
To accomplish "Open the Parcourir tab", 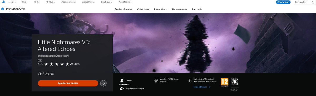I will [197, 9].
